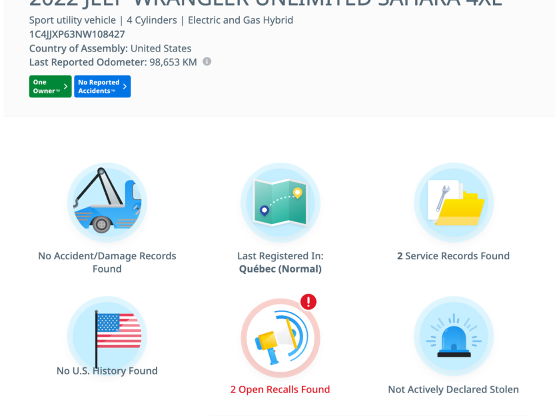The width and height of the screenshot is (555, 416).
Task: Click No Accident/Damage Records Found text
Action: point(107,262)
